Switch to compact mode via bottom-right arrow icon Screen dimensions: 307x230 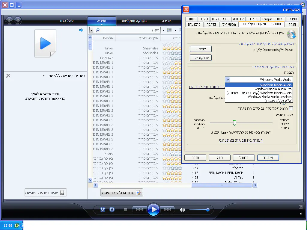point(301,214)
